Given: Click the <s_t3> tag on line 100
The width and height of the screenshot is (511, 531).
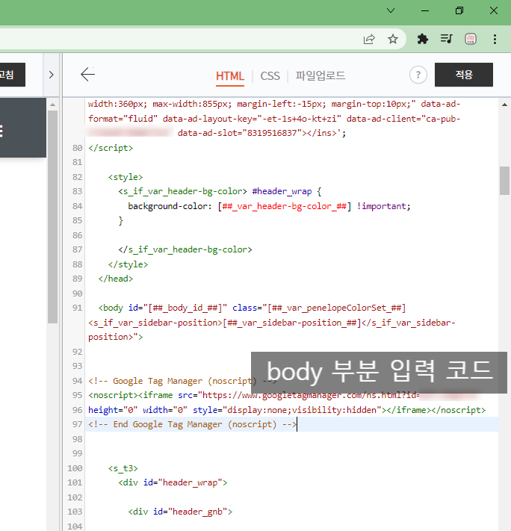Looking at the screenshot, I should tap(123, 468).
